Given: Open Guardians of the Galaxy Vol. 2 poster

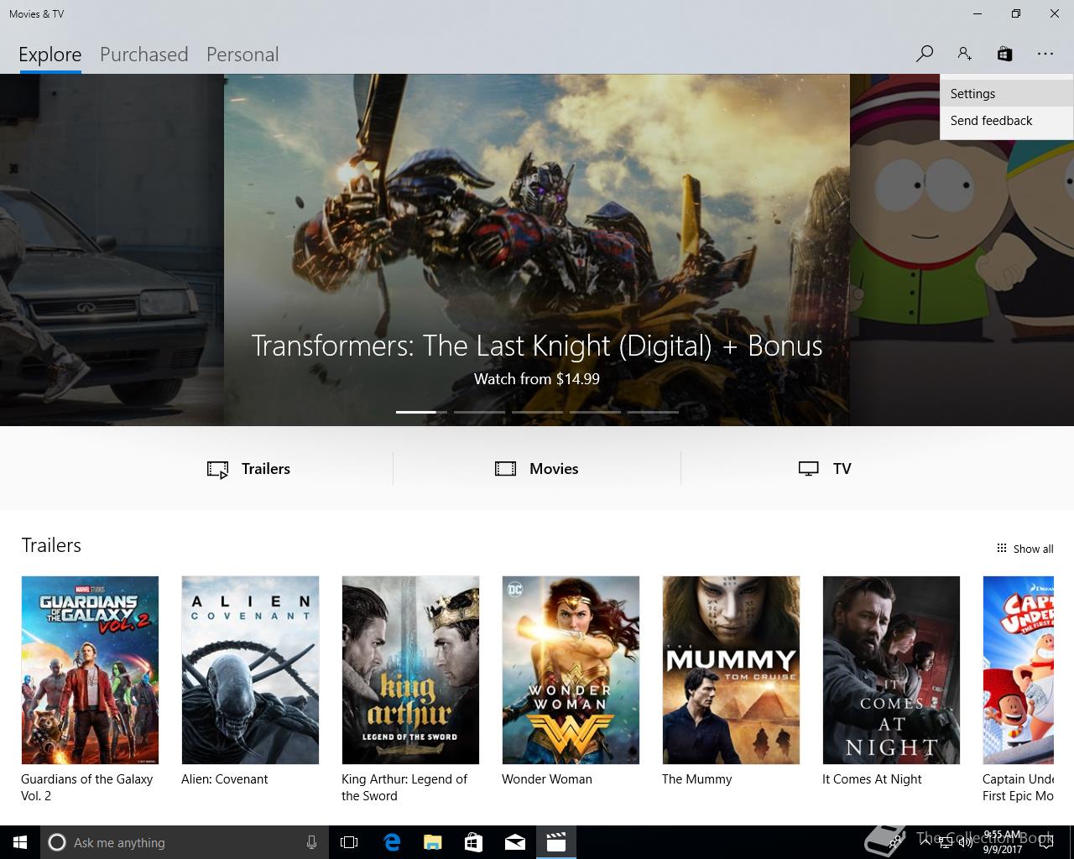Looking at the screenshot, I should pyautogui.click(x=90, y=670).
